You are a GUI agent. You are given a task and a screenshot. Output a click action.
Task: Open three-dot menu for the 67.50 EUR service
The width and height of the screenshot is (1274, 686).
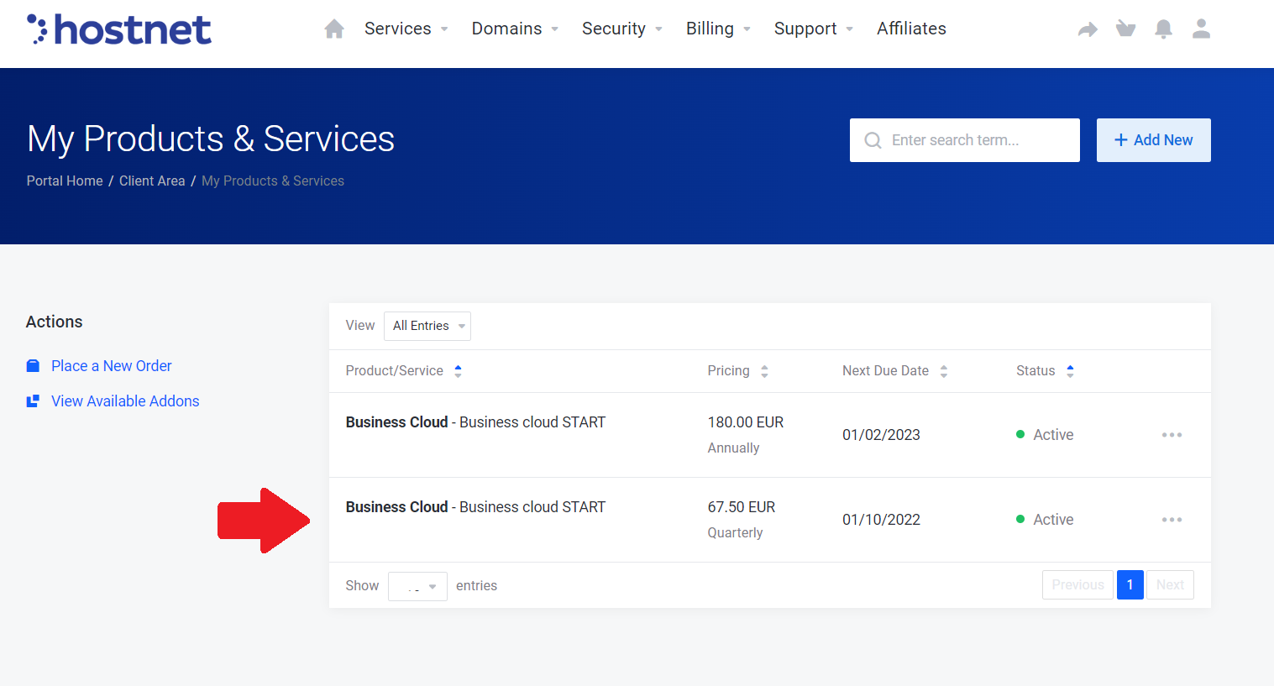tap(1172, 520)
